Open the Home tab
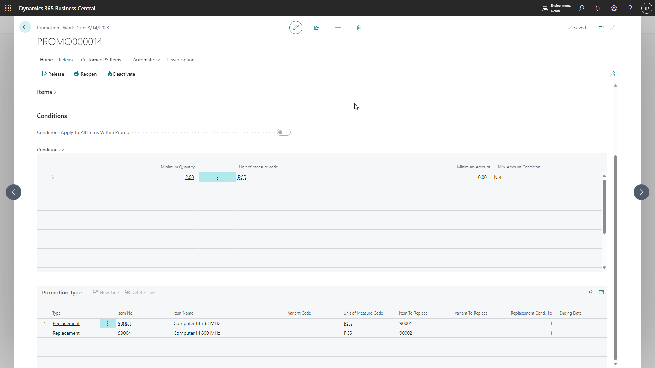The height and width of the screenshot is (368, 655). pos(46,60)
